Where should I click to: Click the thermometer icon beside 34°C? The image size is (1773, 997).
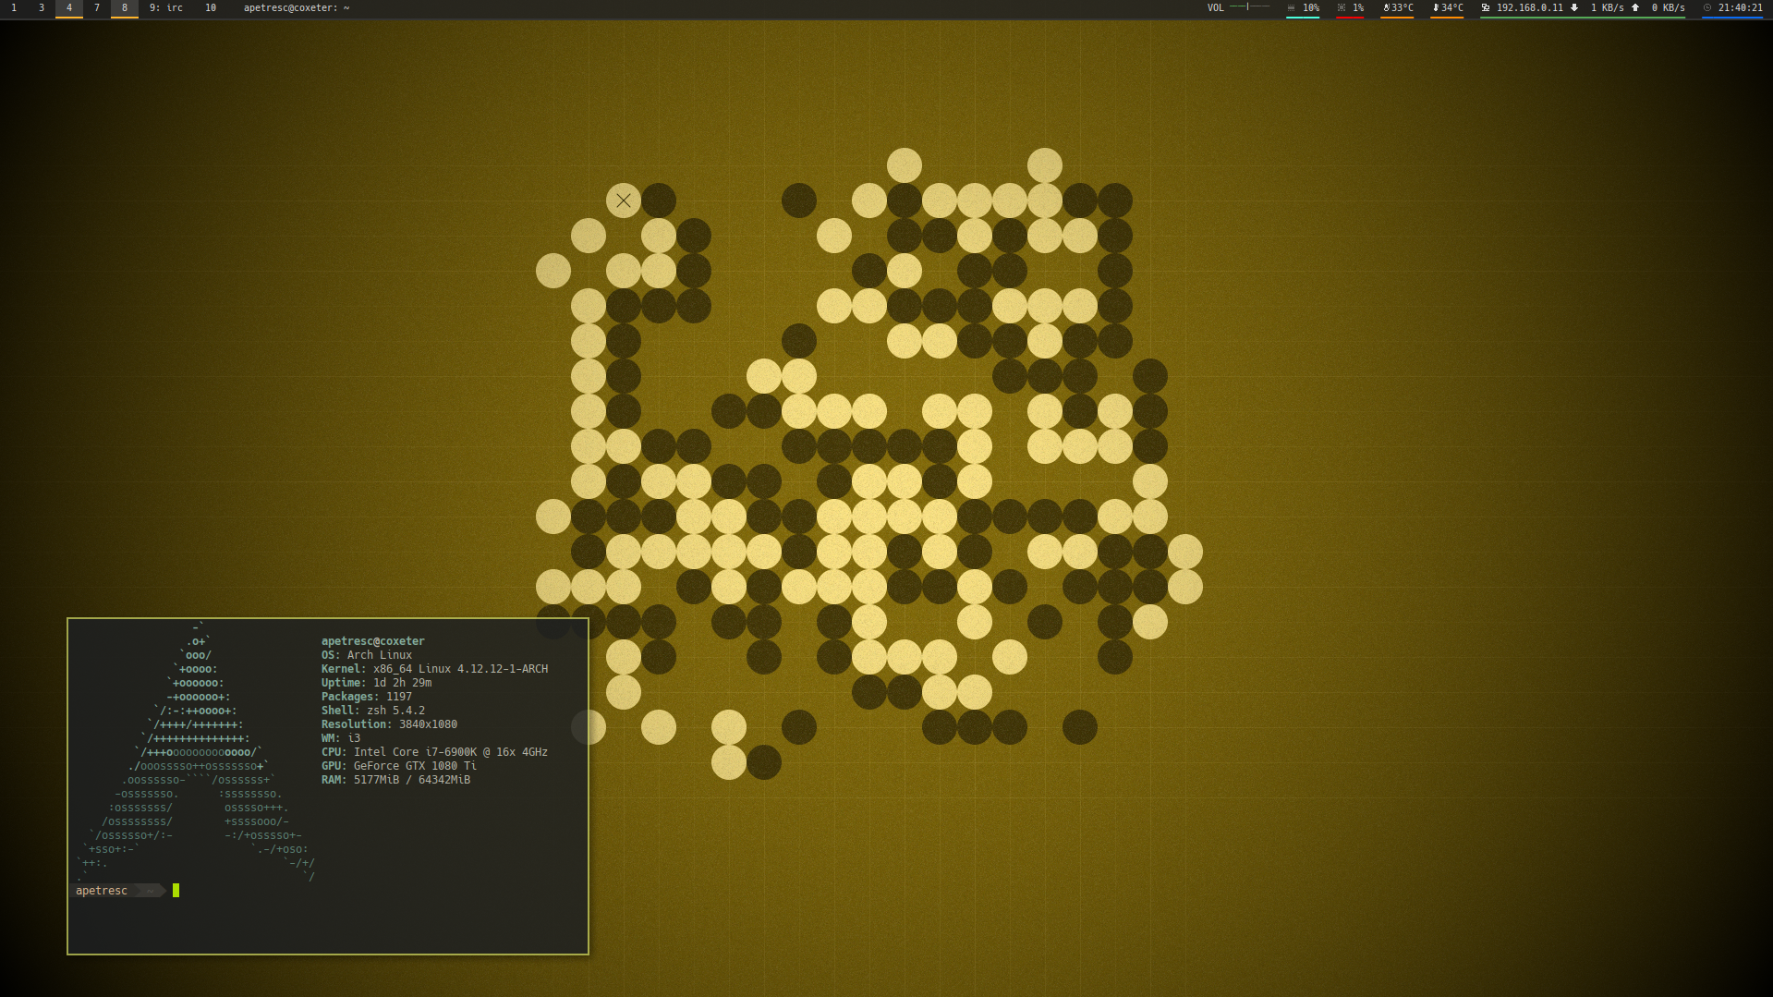tap(1436, 8)
